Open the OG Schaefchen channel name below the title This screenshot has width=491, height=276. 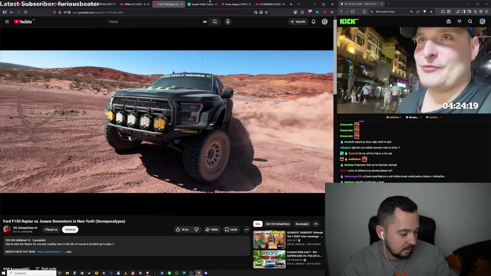point(24,228)
